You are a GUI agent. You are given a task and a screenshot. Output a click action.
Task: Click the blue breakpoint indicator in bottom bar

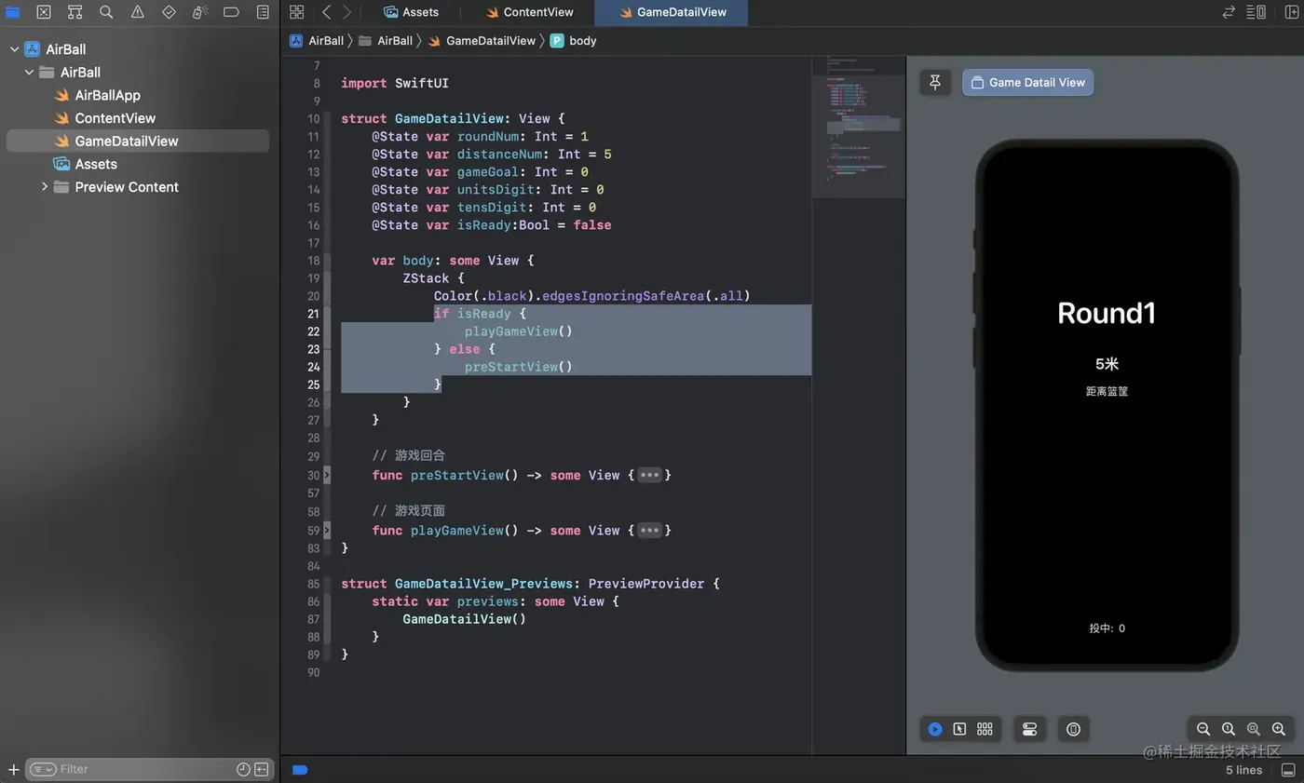(300, 770)
